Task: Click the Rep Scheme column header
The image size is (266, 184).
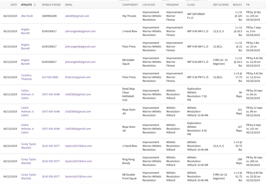Action: pyautogui.click(x=221, y=5)
